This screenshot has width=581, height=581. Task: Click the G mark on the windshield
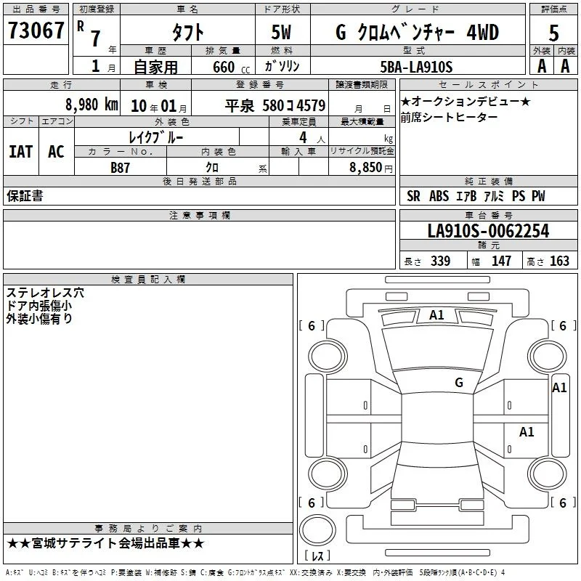(459, 382)
